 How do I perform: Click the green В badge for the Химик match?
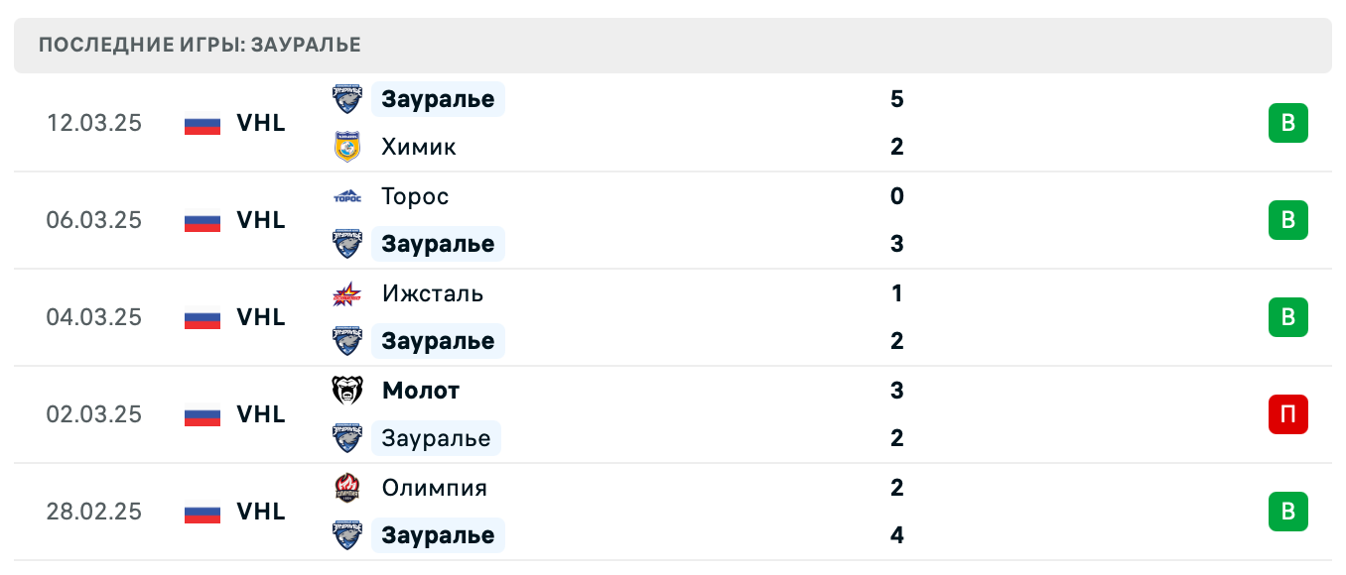point(1288,123)
